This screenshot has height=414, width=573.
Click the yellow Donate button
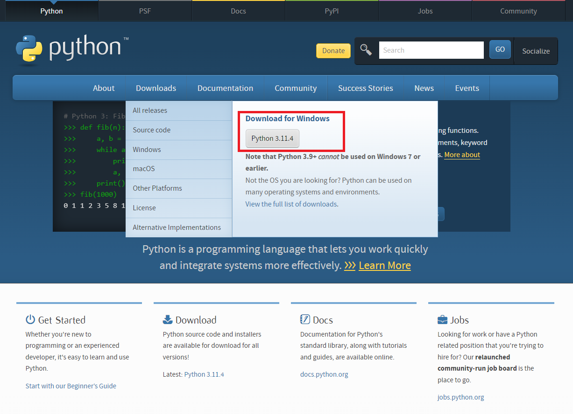pos(333,51)
